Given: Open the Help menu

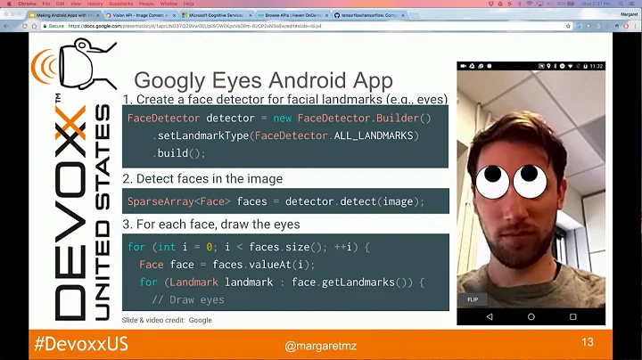Looking at the screenshot, I should coord(188,4).
